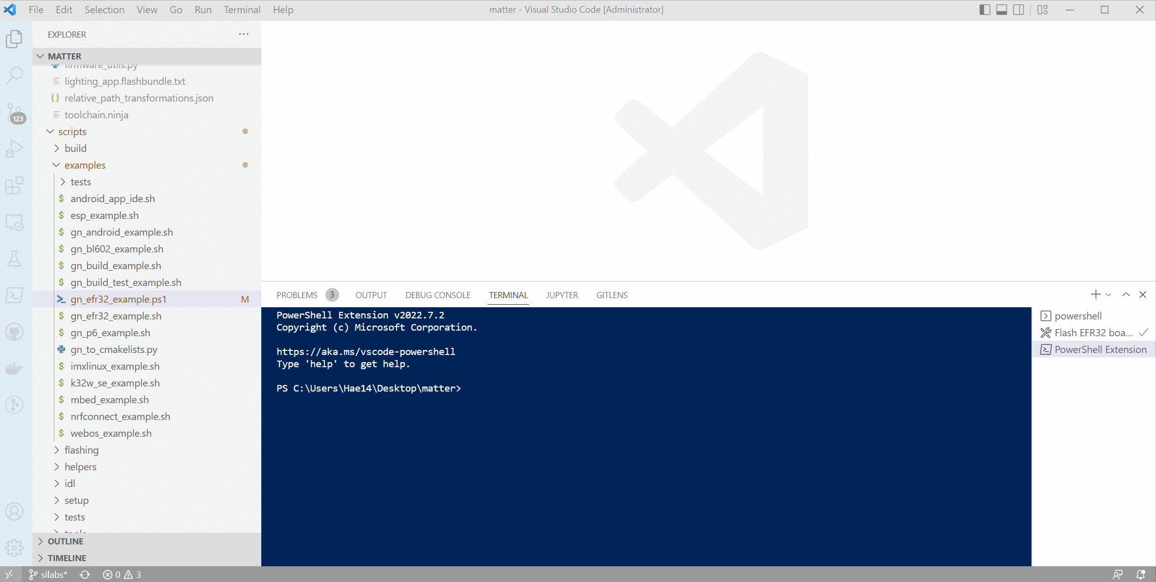Open toolchain.ninja file
1156x582 pixels.
coord(147,115)
